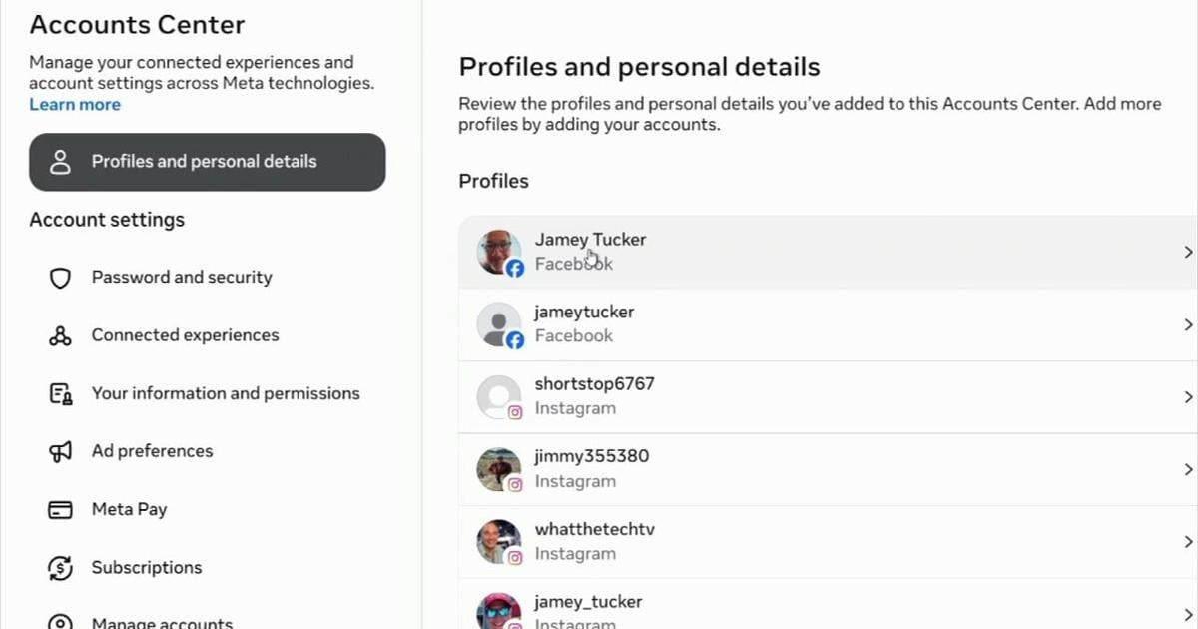
Task: Expand the whatthetechtv profile chevron
Action: tap(1188, 542)
